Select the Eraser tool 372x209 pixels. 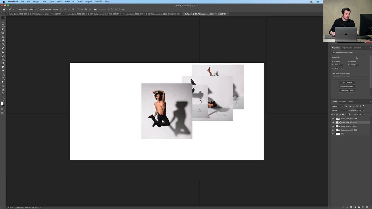[x=3, y=59]
